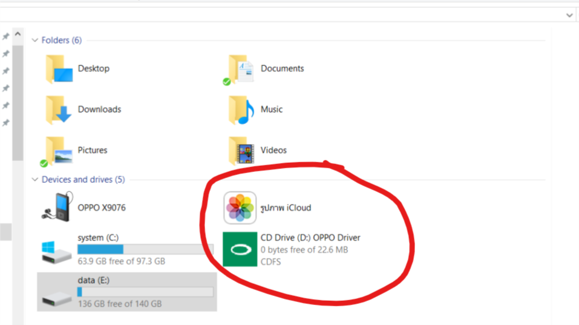Expand the address bar dropdown arrow
The width and height of the screenshot is (579, 325).
click(x=569, y=15)
